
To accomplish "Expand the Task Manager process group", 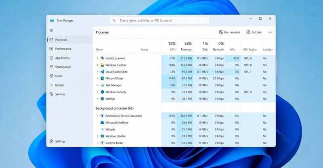I will point(97,85).
